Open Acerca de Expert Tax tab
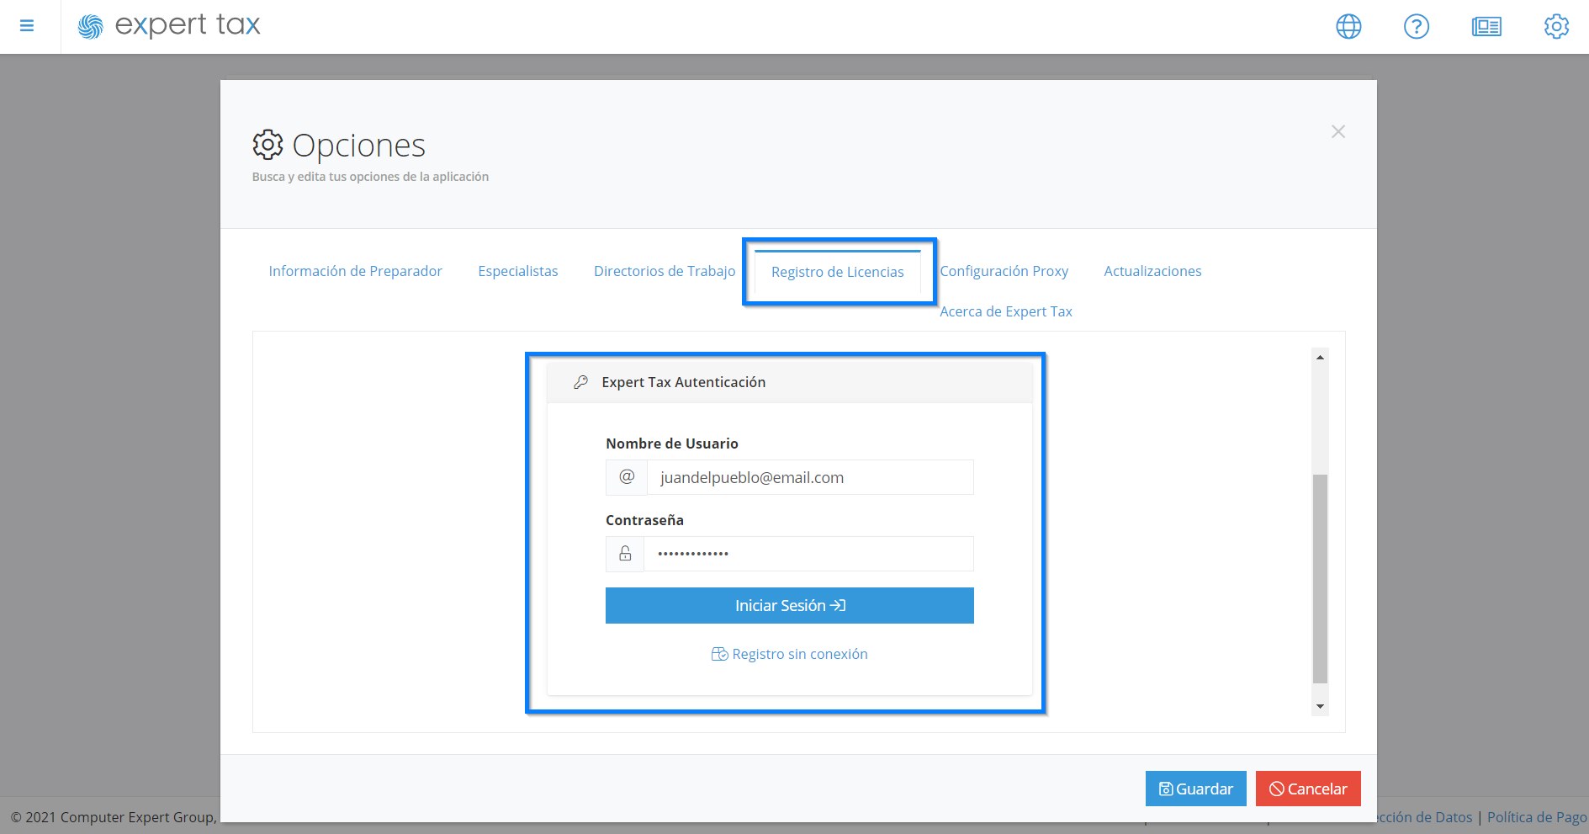Viewport: 1589px width, 834px height. point(1006,311)
